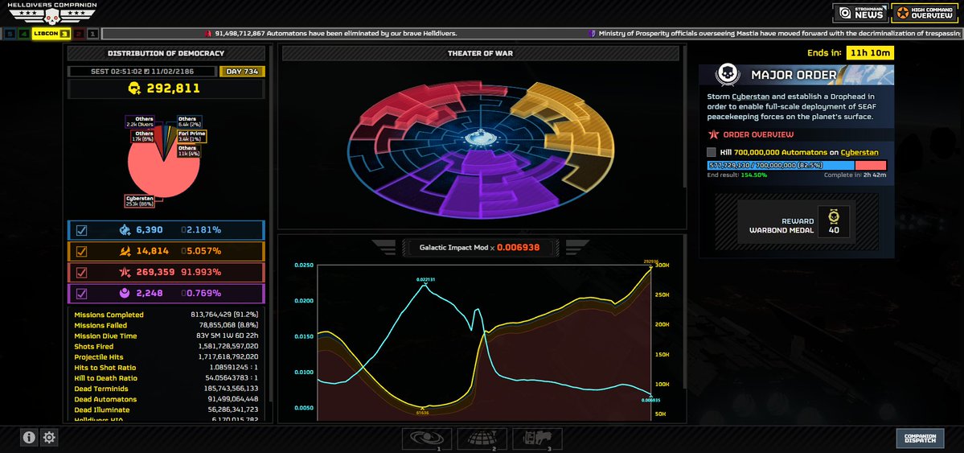Select LIBCON level 5
This screenshot has width=964, height=453.
pos(10,34)
